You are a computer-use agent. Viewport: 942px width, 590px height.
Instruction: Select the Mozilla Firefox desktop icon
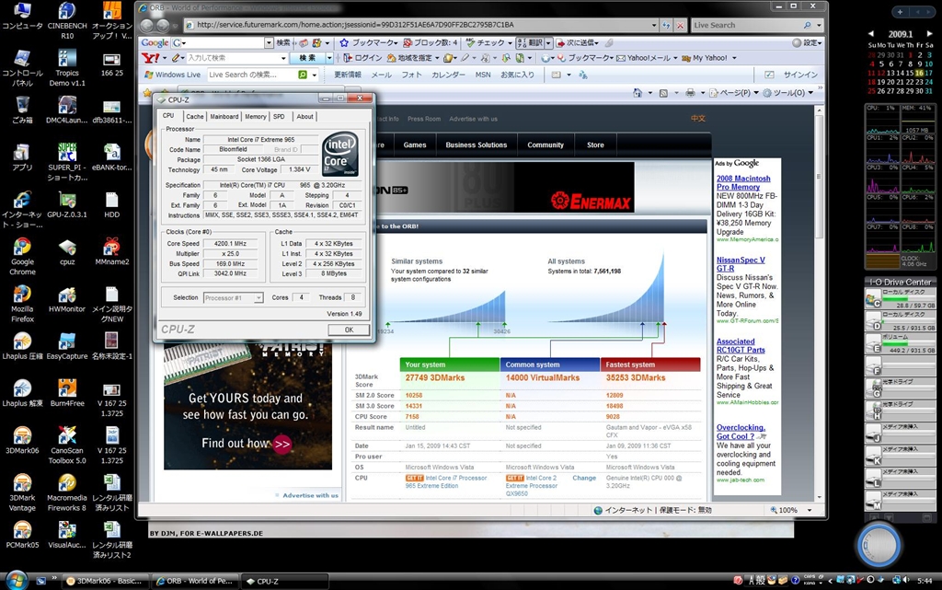(22, 304)
